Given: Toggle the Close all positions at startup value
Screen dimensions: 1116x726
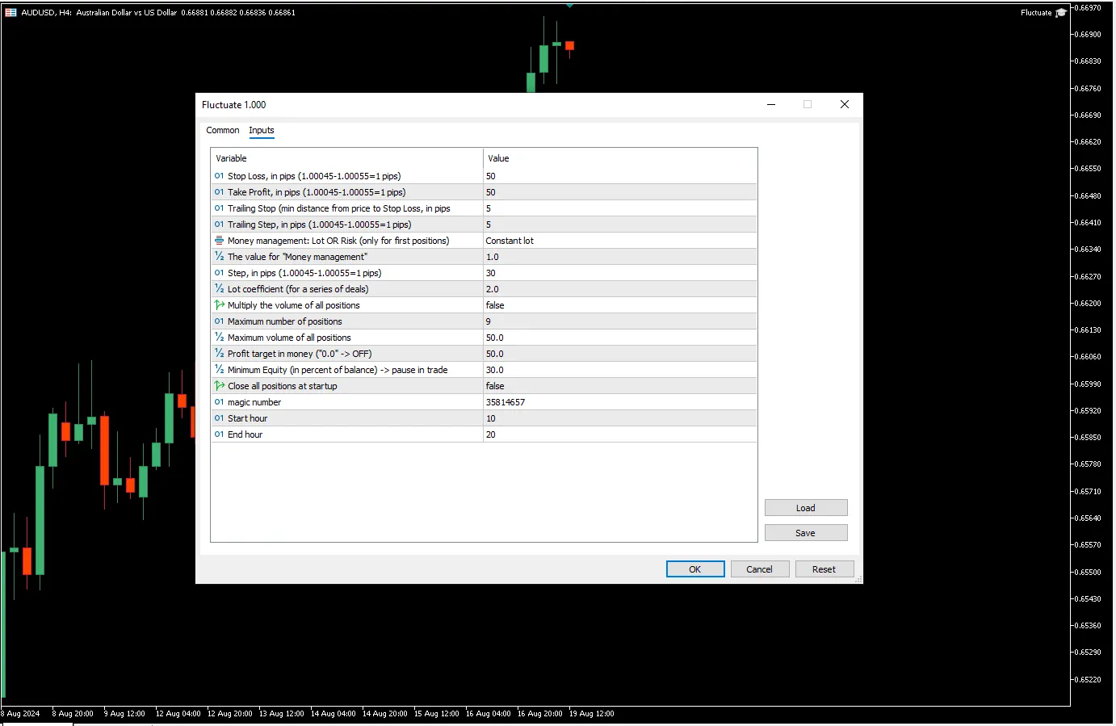Looking at the screenshot, I should (619, 386).
